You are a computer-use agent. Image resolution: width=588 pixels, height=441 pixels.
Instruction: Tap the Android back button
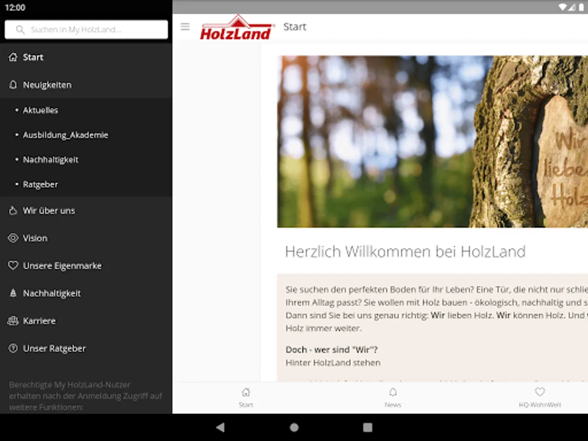tap(220, 427)
